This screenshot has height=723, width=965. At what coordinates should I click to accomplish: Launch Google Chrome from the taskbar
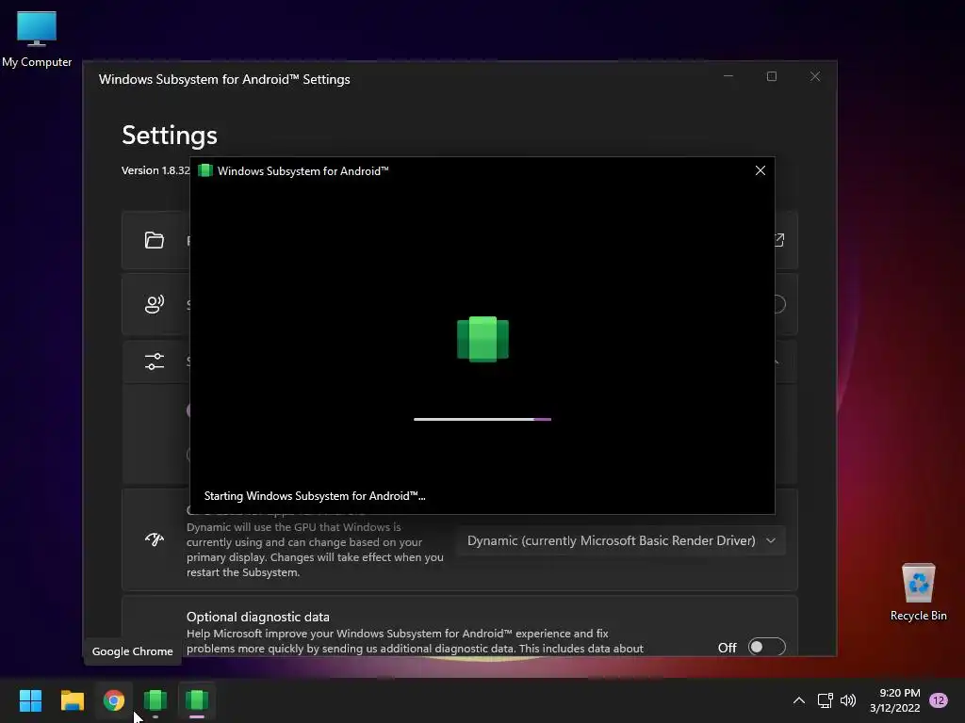click(114, 700)
